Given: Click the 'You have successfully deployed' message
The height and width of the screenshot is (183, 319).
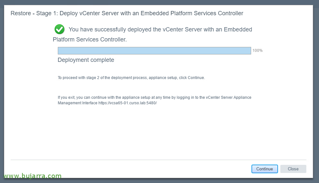Looking at the screenshot, I should click(x=152, y=34).
